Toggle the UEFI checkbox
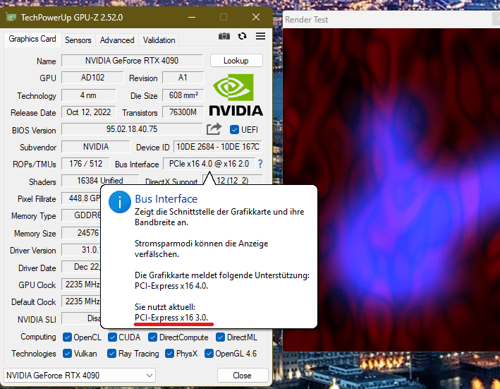Viewport: 500px width, 389px height. (234, 130)
